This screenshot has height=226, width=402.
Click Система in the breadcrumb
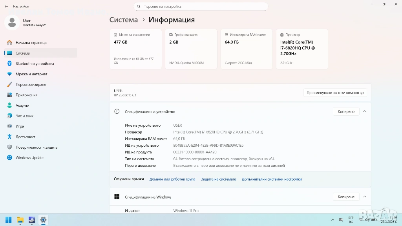[124, 20]
